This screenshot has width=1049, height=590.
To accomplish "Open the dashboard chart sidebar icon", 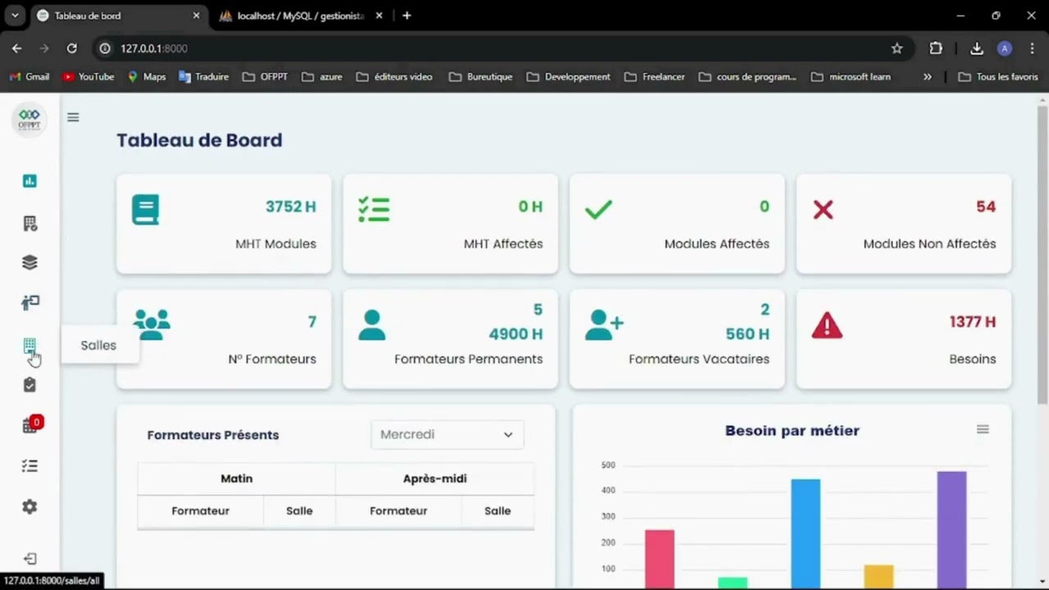I will click(x=30, y=181).
